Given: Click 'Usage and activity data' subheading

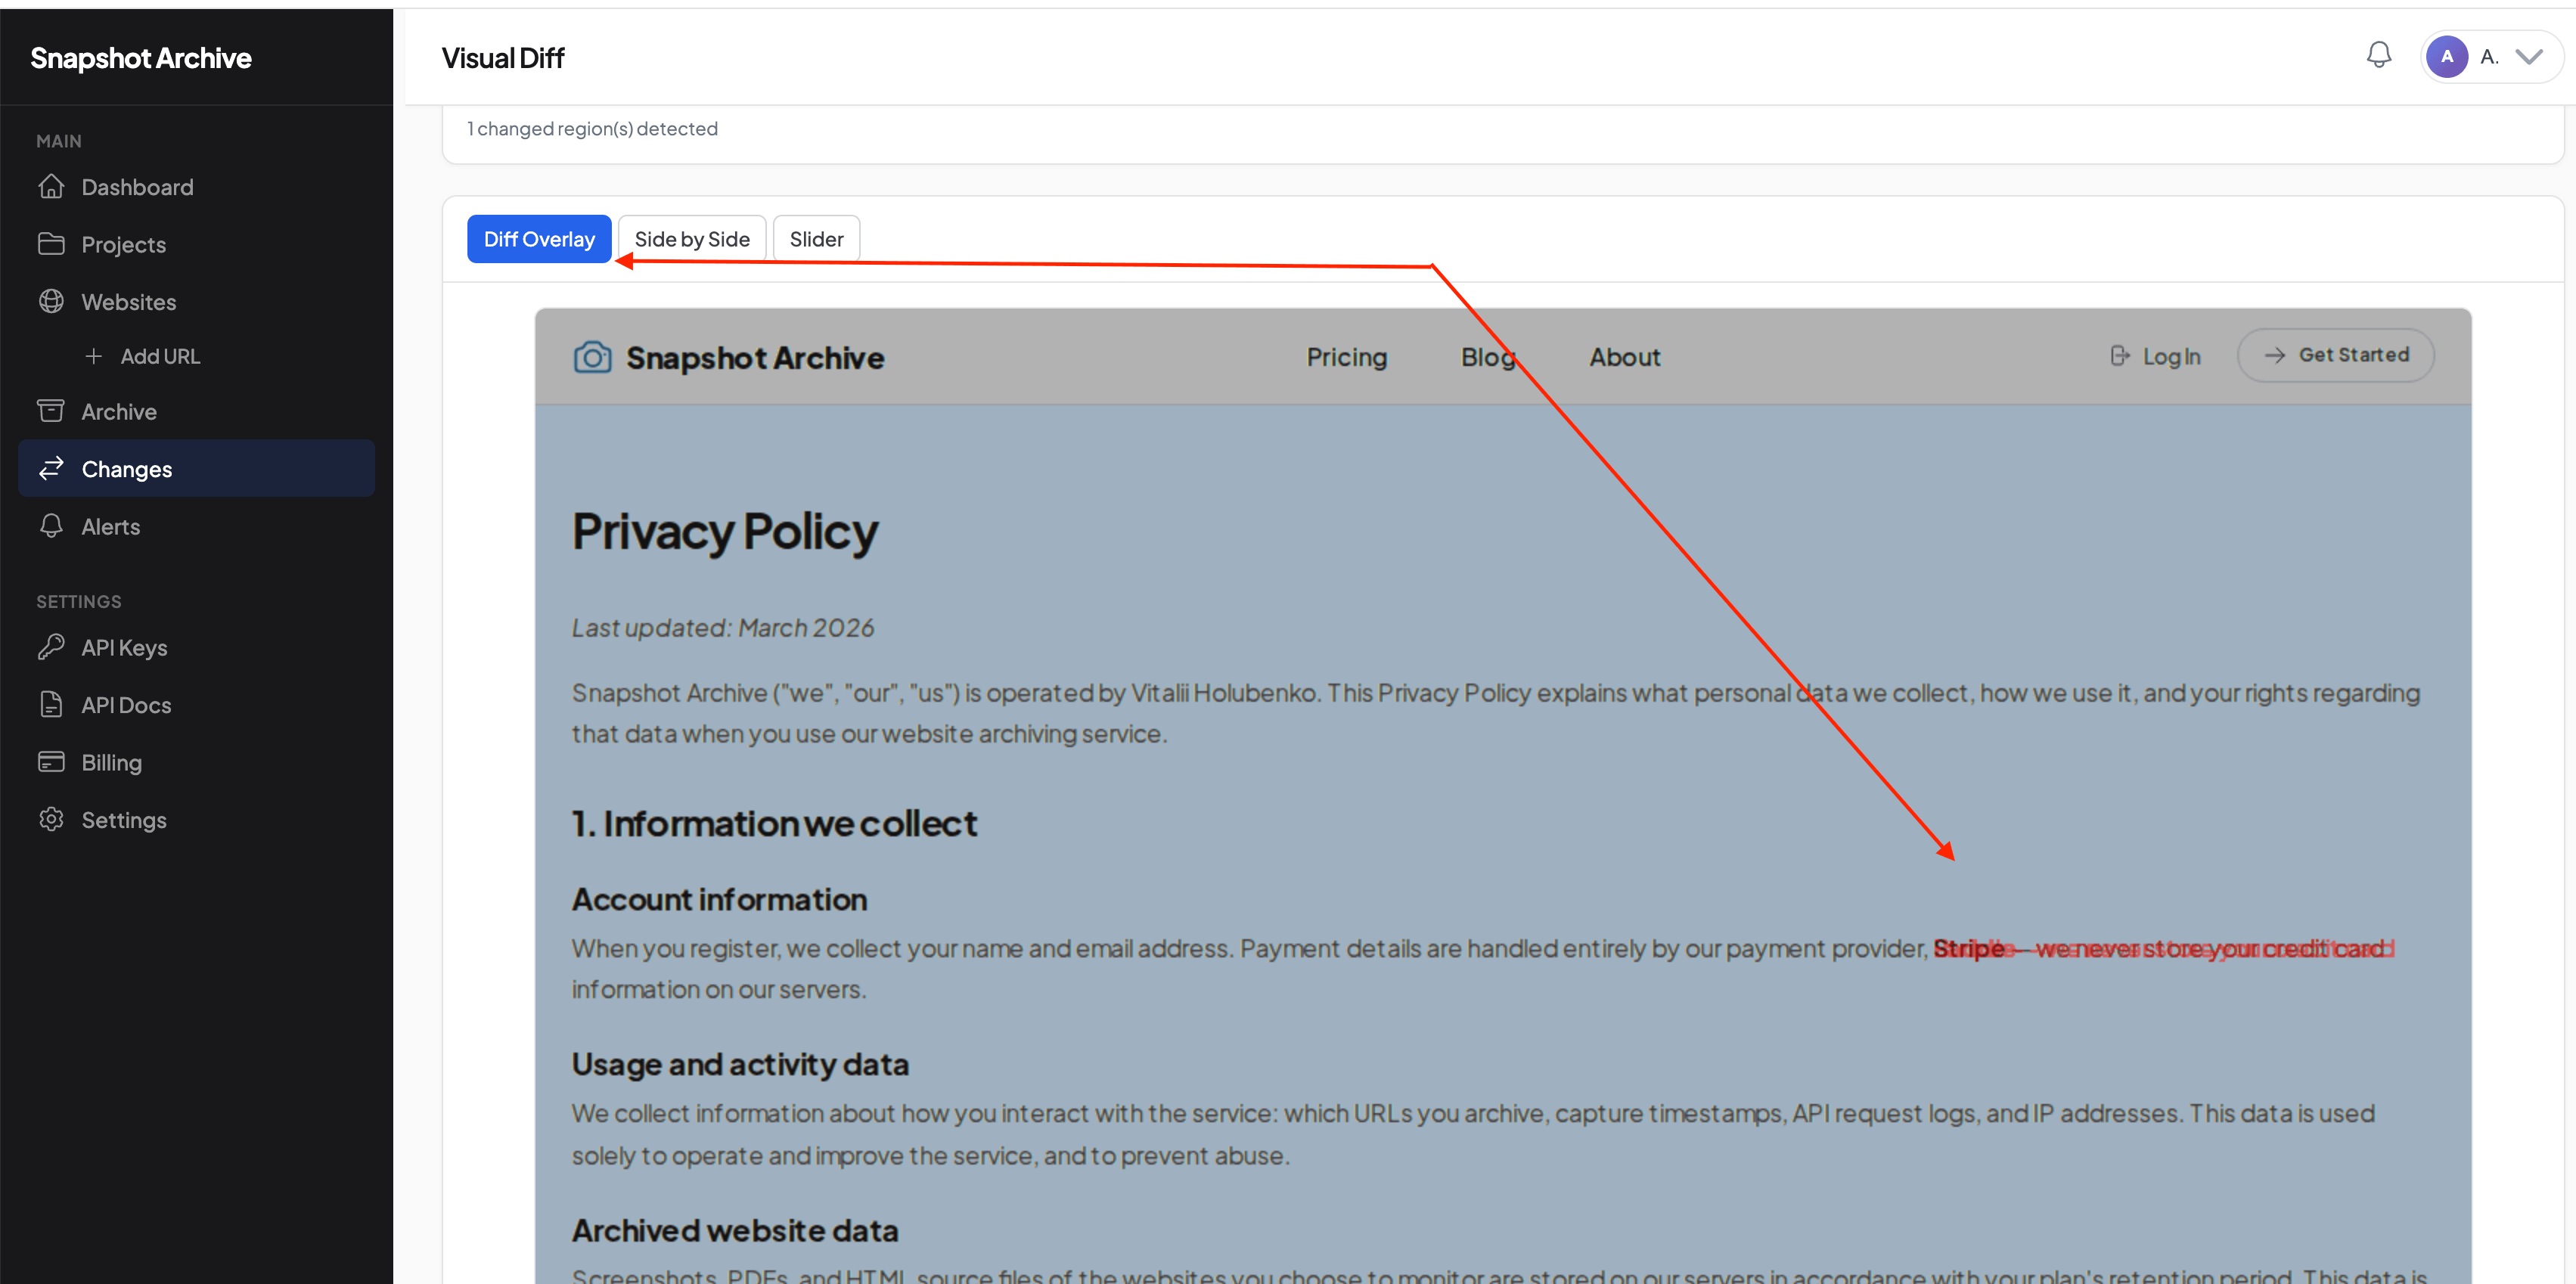Looking at the screenshot, I should point(740,1064).
